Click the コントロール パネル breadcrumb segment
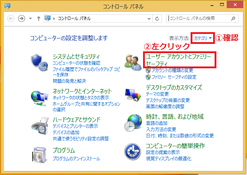The height and width of the screenshot is (175, 247). [74, 18]
